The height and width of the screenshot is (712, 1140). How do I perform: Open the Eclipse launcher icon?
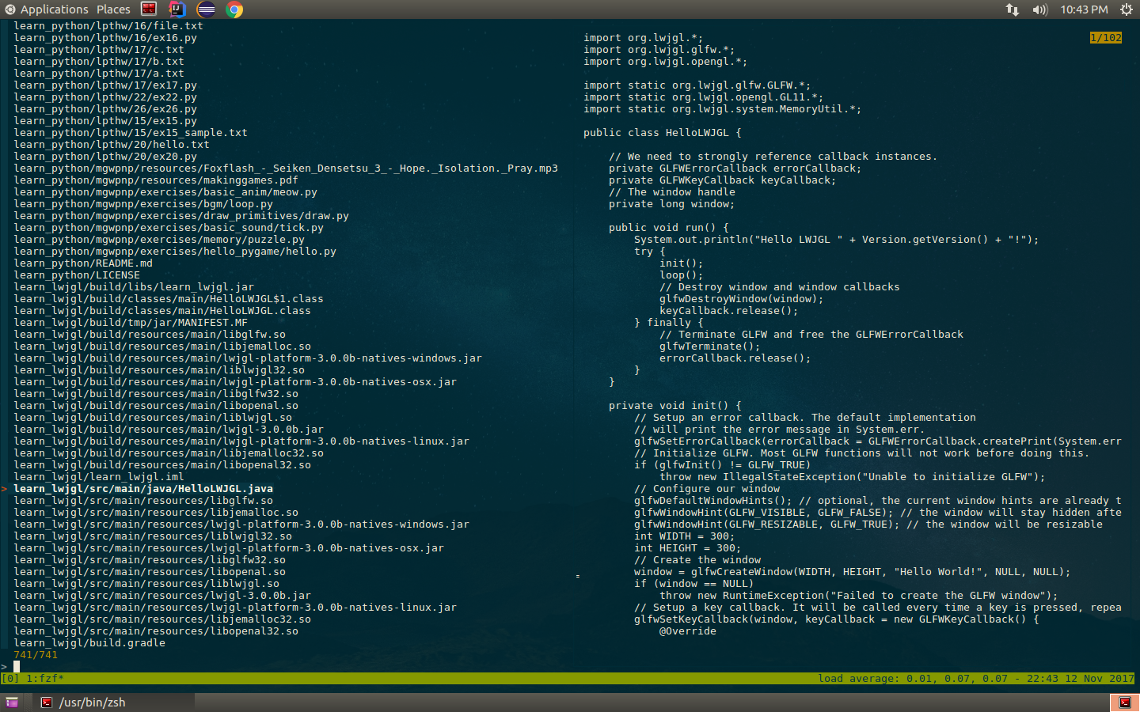pyautogui.click(x=206, y=9)
